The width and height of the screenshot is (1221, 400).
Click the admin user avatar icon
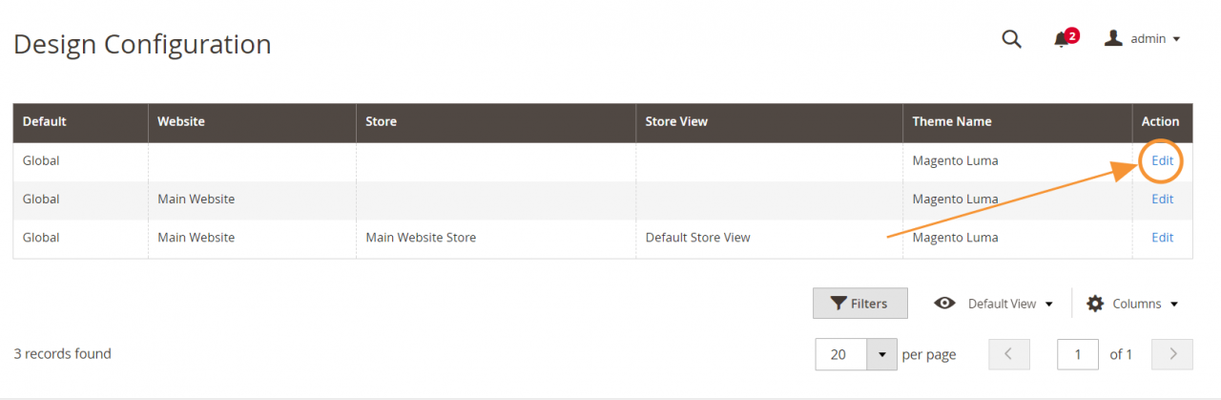1113,39
